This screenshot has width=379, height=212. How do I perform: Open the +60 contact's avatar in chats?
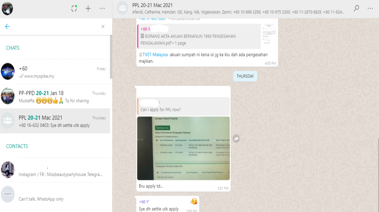(8, 71)
